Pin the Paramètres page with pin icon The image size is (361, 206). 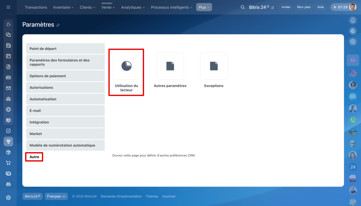click(x=58, y=25)
